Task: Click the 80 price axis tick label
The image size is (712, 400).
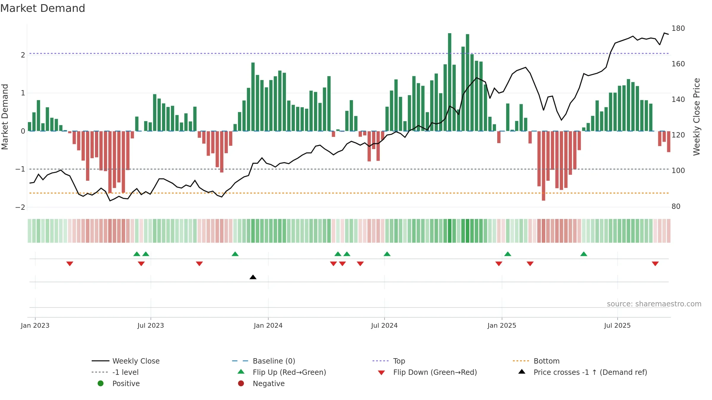Action: point(676,207)
